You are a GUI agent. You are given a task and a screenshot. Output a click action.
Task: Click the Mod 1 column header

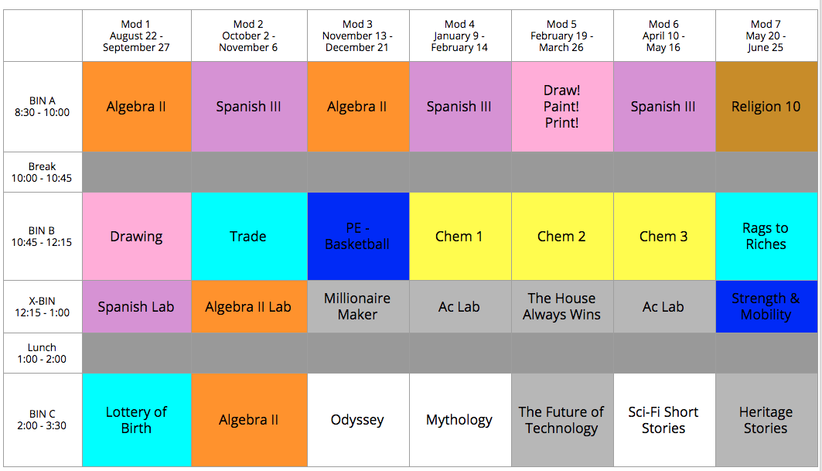click(x=136, y=36)
